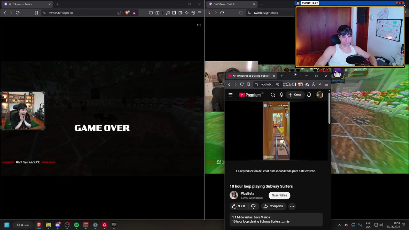Viewport: 409px width, 230px height.
Task: Open volume control in system tray
Action: [381, 225]
